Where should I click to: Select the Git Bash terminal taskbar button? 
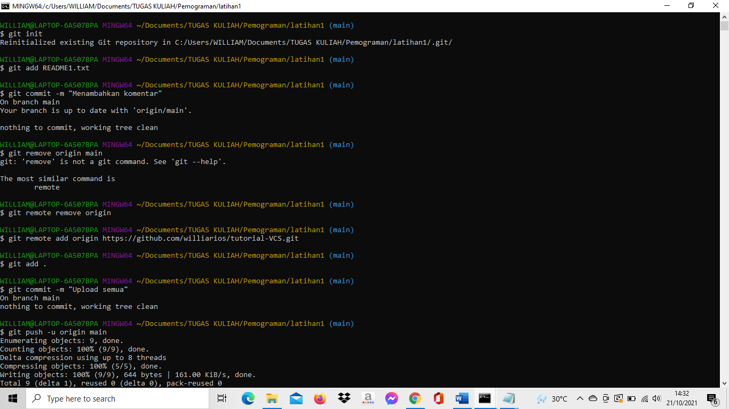click(485, 398)
